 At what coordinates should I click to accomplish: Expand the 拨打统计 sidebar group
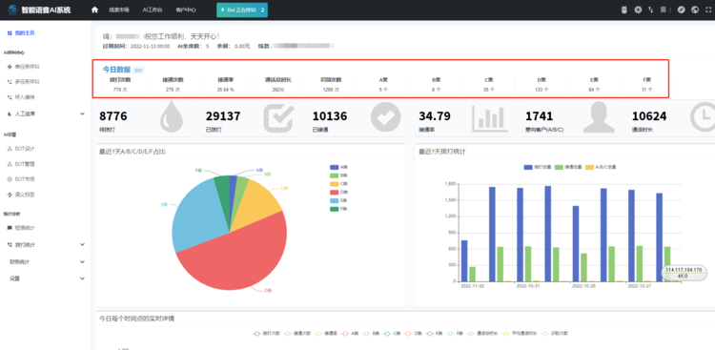point(46,244)
